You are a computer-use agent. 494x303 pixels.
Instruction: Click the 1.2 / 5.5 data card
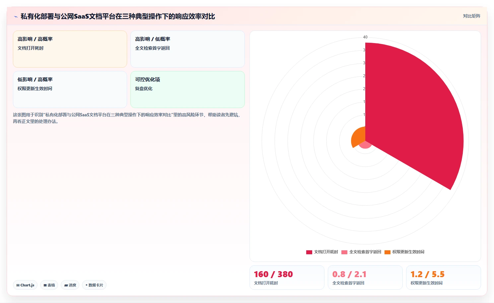pos(444,277)
